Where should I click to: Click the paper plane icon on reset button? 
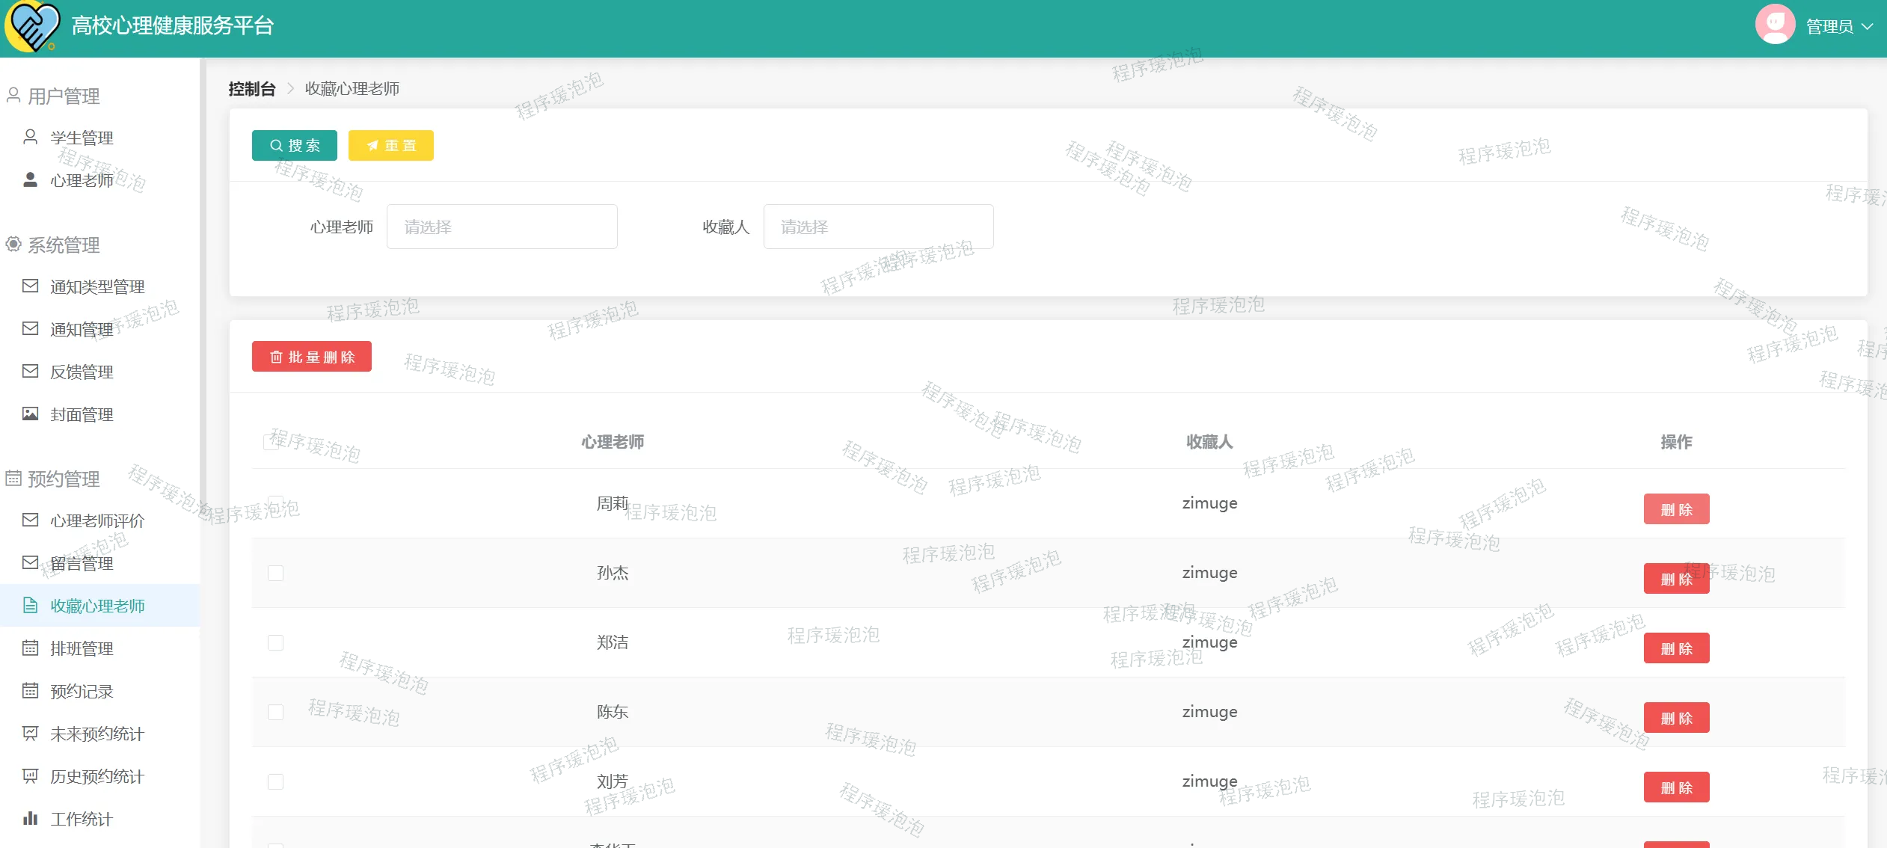click(372, 146)
